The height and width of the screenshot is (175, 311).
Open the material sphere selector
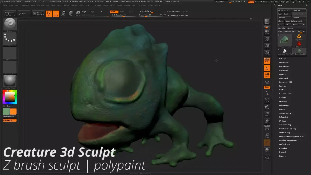coord(10,82)
